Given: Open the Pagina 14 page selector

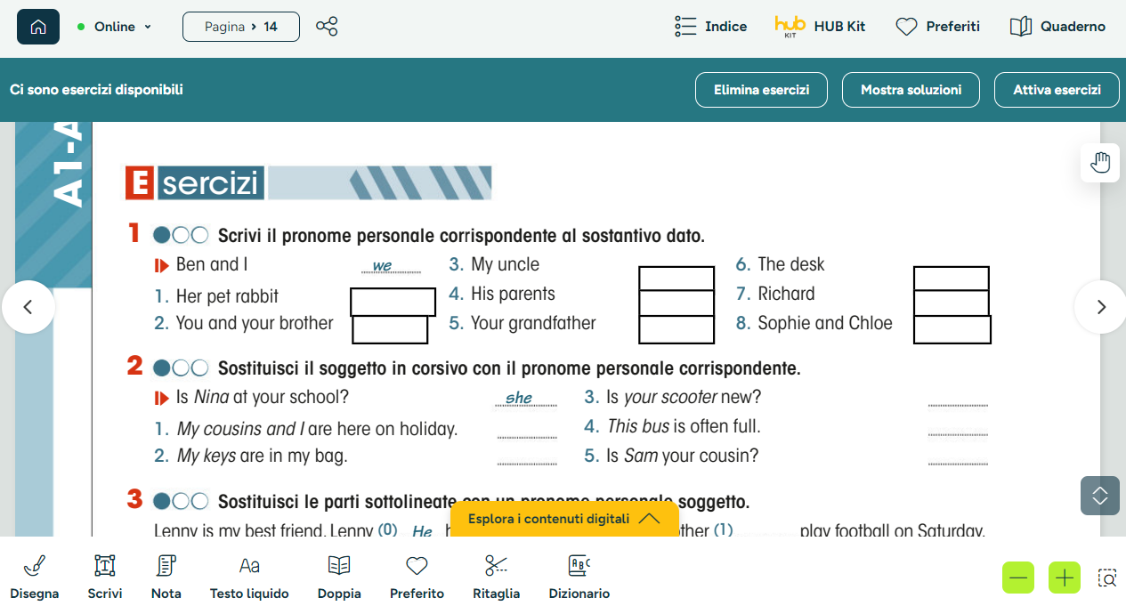Looking at the screenshot, I should (x=241, y=27).
